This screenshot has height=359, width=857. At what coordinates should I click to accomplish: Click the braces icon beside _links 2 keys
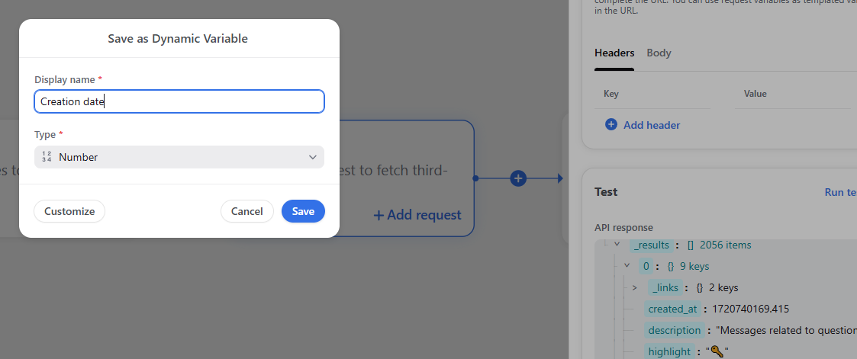[699, 287]
